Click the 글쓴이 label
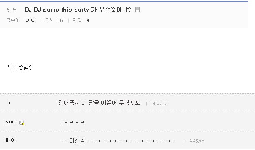Image resolution: width=255 pixels, height=150 pixels. pos(13,20)
